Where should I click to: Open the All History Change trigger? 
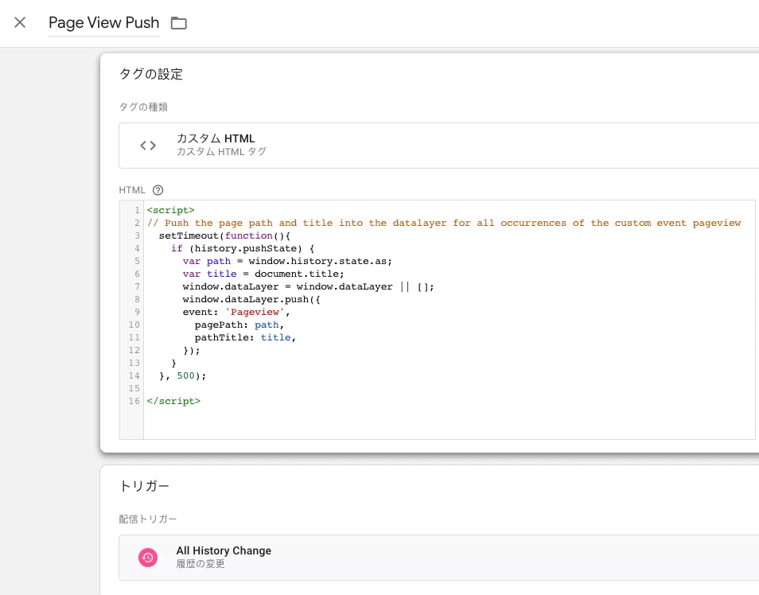click(x=438, y=558)
